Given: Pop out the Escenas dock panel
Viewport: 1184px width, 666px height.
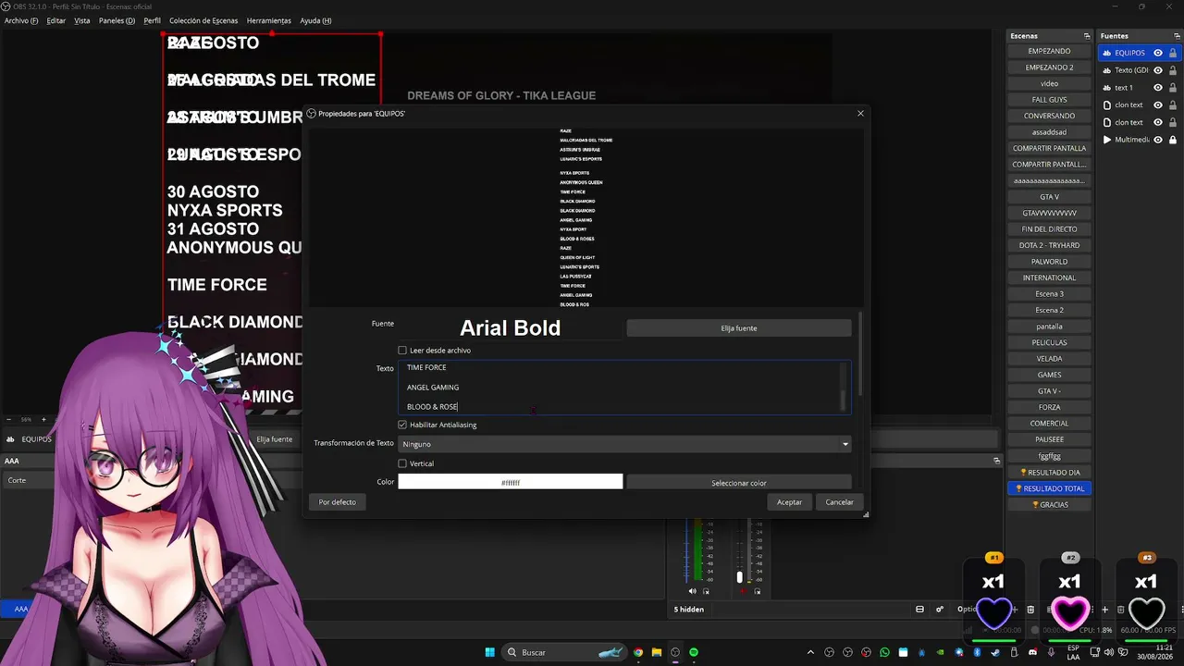Looking at the screenshot, I should [x=1086, y=36].
